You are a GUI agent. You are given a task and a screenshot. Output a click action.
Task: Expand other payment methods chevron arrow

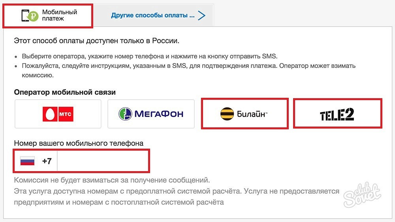[x=202, y=15]
